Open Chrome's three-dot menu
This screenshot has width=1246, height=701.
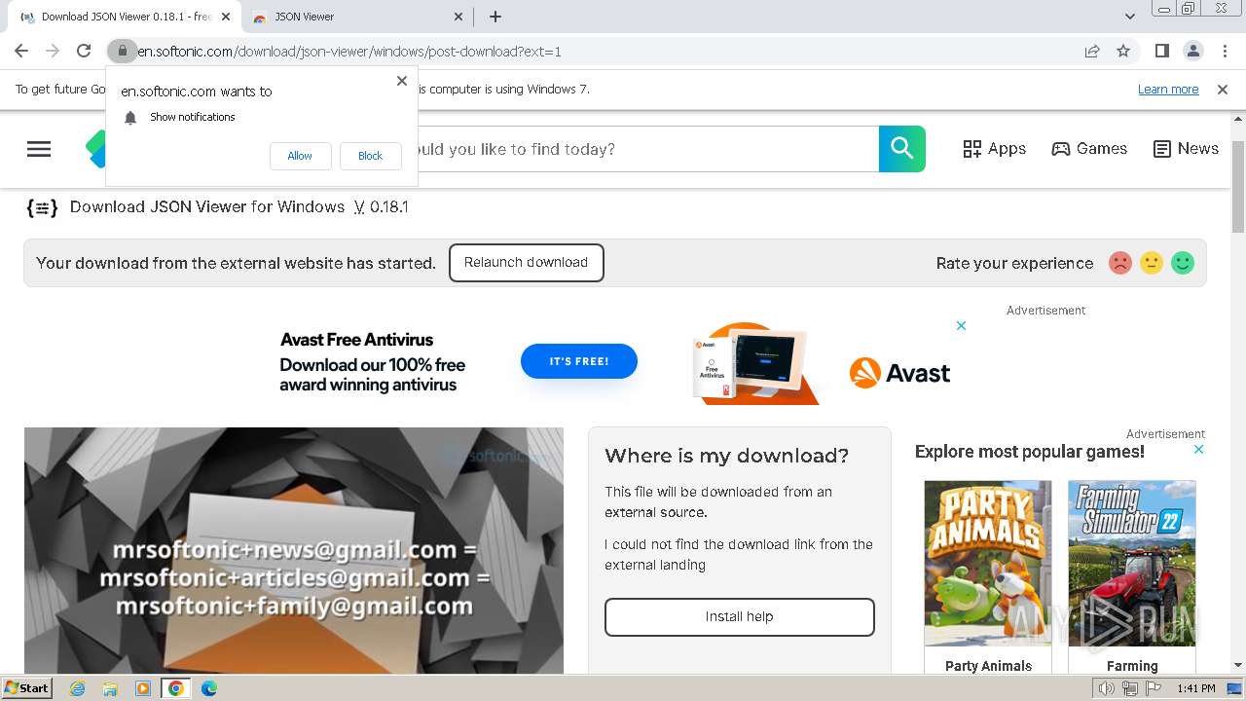click(x=1225, y=51)
